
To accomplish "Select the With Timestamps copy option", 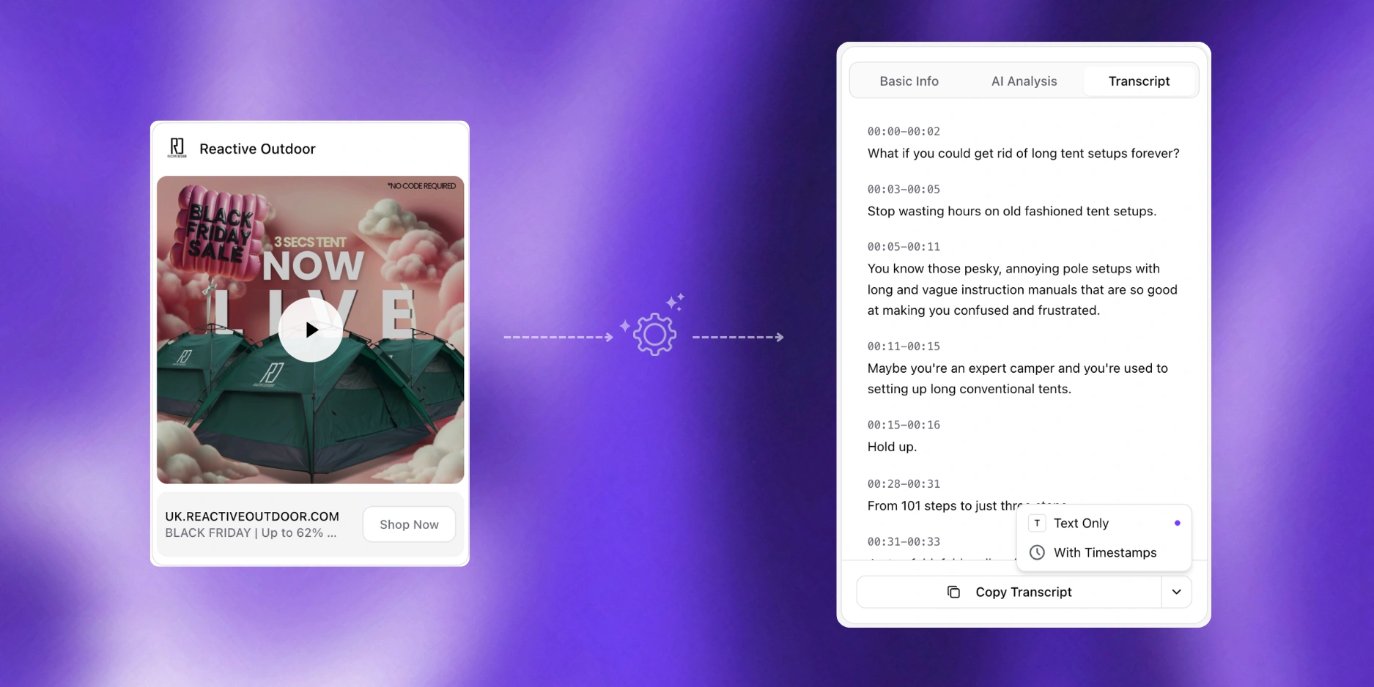I will pos(1104,552).
